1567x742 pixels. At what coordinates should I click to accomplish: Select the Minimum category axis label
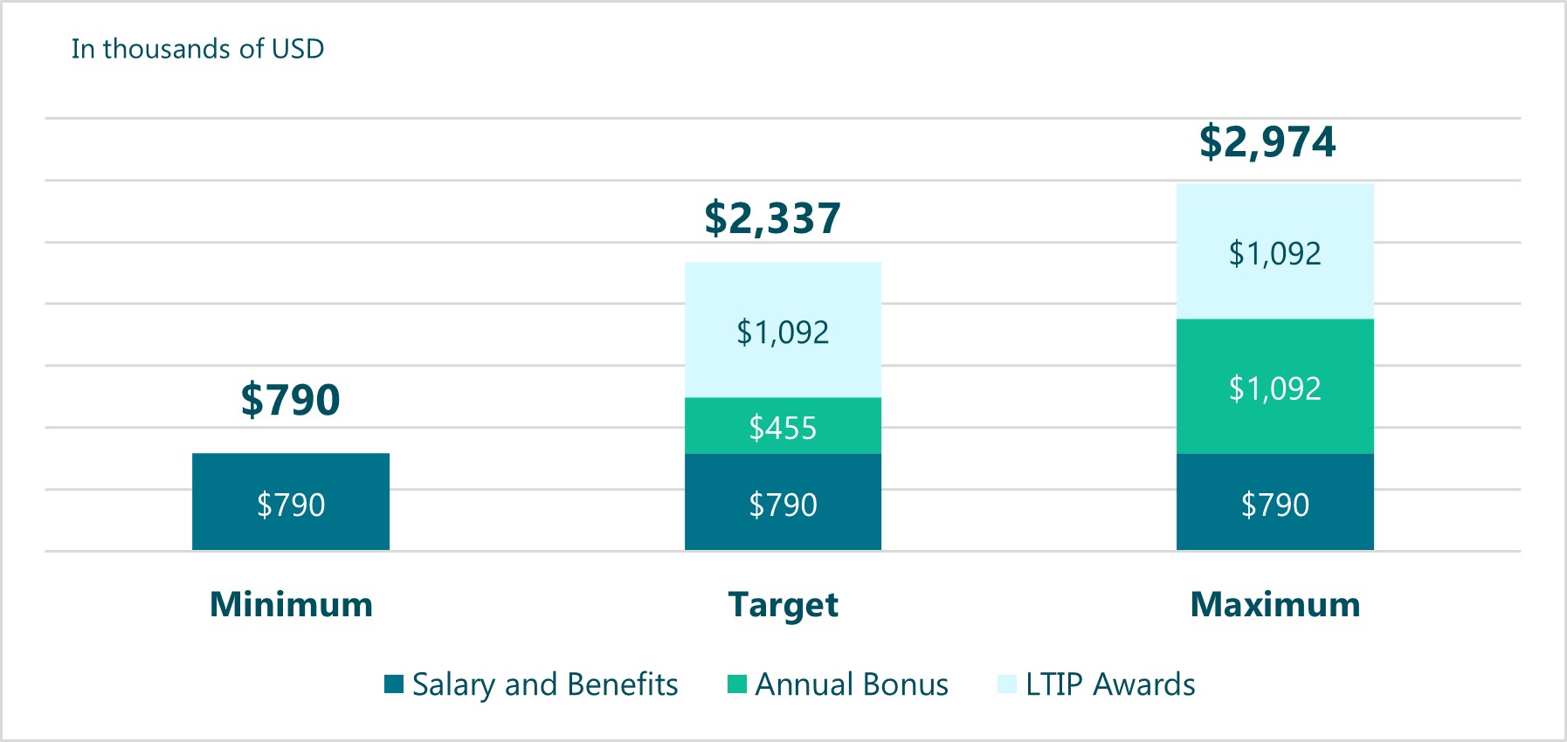291,604
